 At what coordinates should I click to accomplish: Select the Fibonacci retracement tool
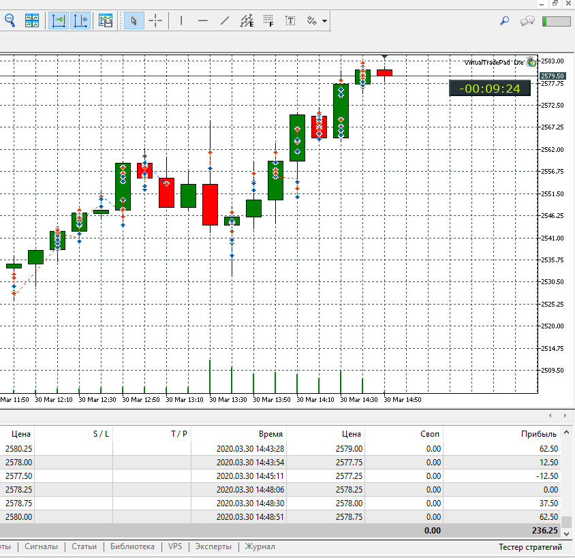click(268, 20)
